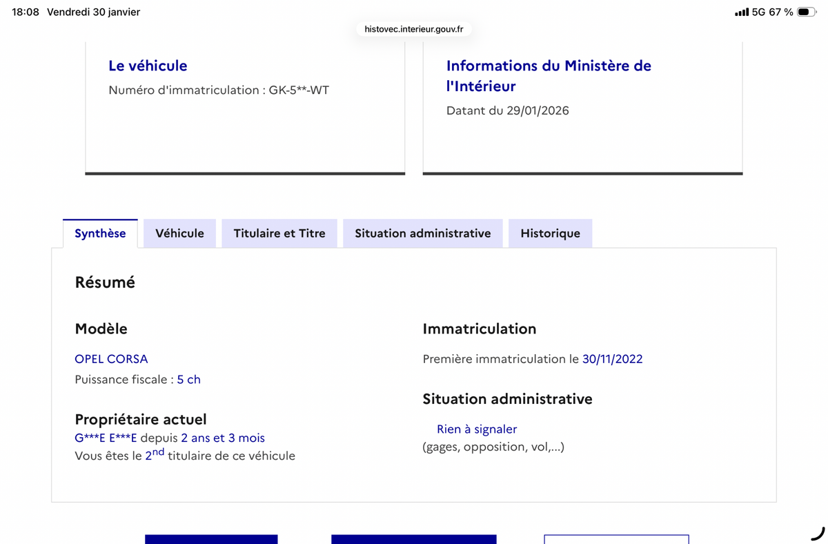This screenshot has height=544, width=828.
Task: Click the 5 ch puissance fiscale link
Action: point(189,379)
